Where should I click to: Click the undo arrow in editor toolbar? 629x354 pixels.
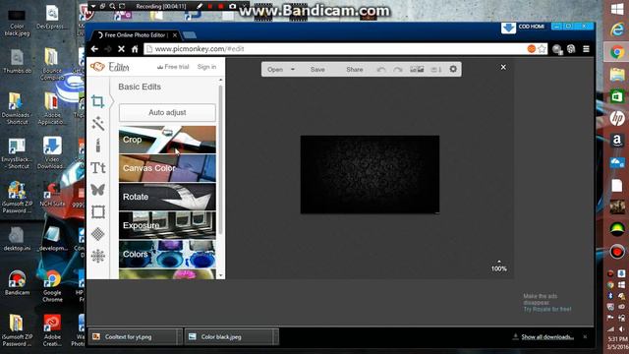tap(381, 70)
